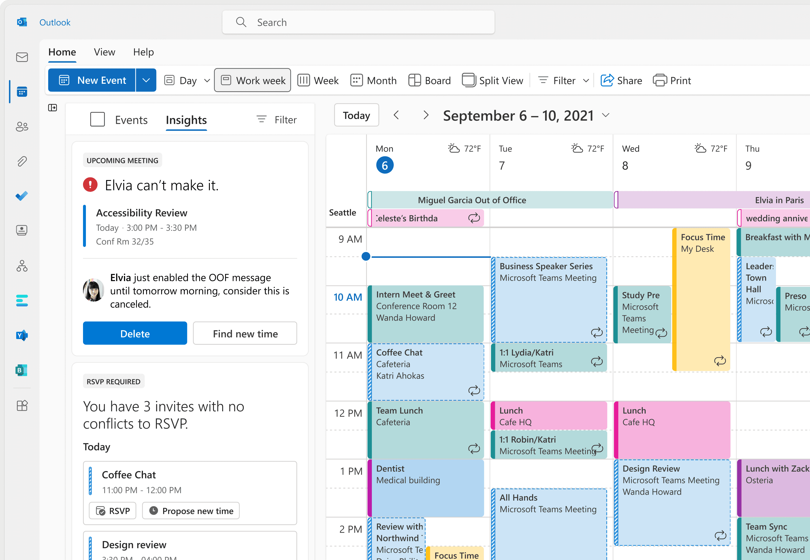Open the Dentist appointment

click(425, 488)
